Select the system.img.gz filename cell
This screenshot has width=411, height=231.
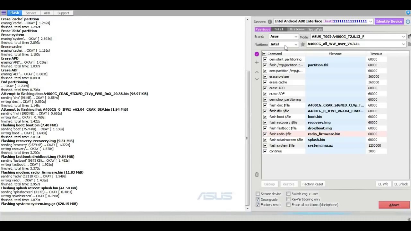[335, 146]
